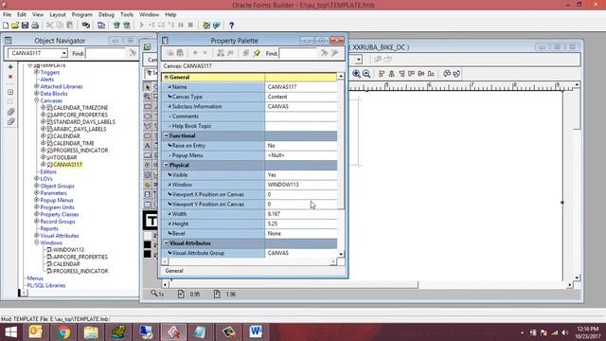Open the Debug menu
This screenshot has width=606, height=341.
point(106,15)
